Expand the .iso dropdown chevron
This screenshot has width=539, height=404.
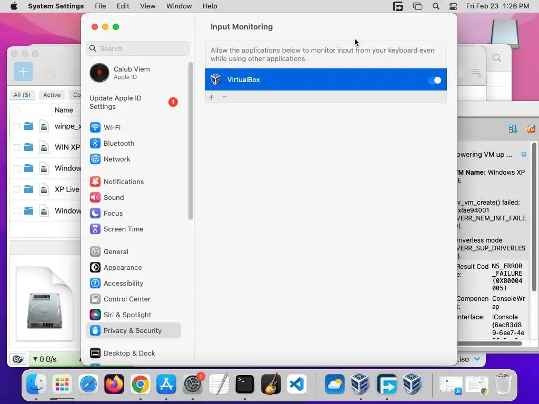point(477,359)
